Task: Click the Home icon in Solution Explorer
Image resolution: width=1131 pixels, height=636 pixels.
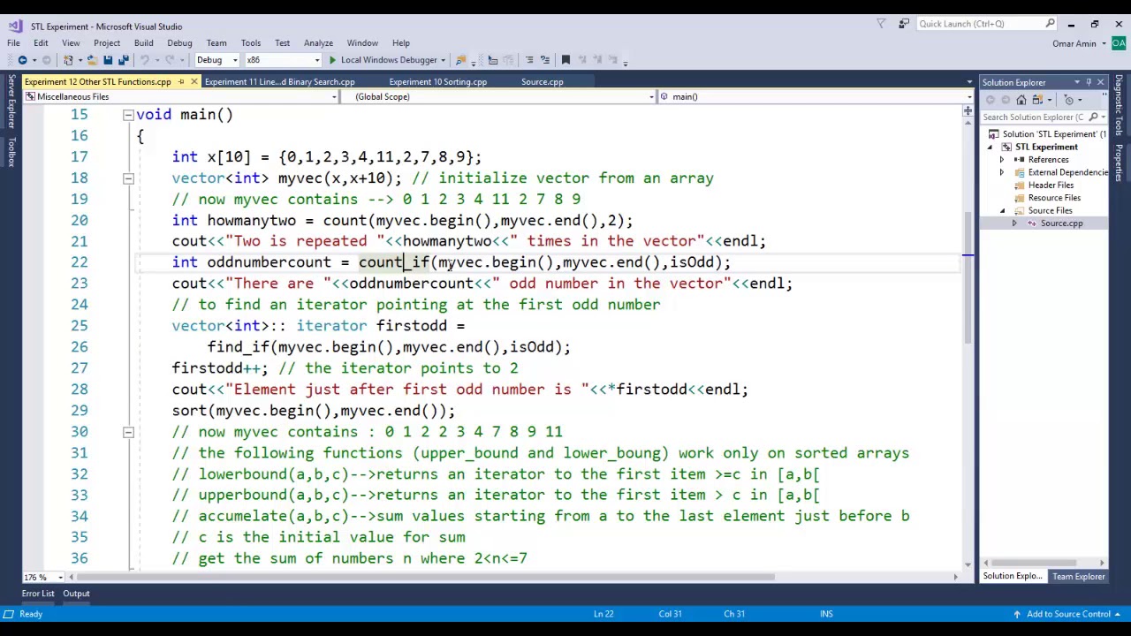Action: [x=1021, y=100]
